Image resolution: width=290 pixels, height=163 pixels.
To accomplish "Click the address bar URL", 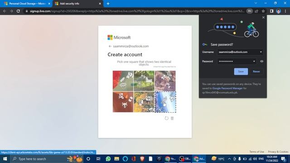I will (x=137, y=11).
